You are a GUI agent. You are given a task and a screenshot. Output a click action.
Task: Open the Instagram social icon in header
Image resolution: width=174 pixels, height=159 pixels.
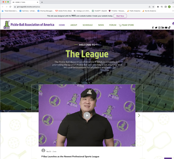coord(159,28)
